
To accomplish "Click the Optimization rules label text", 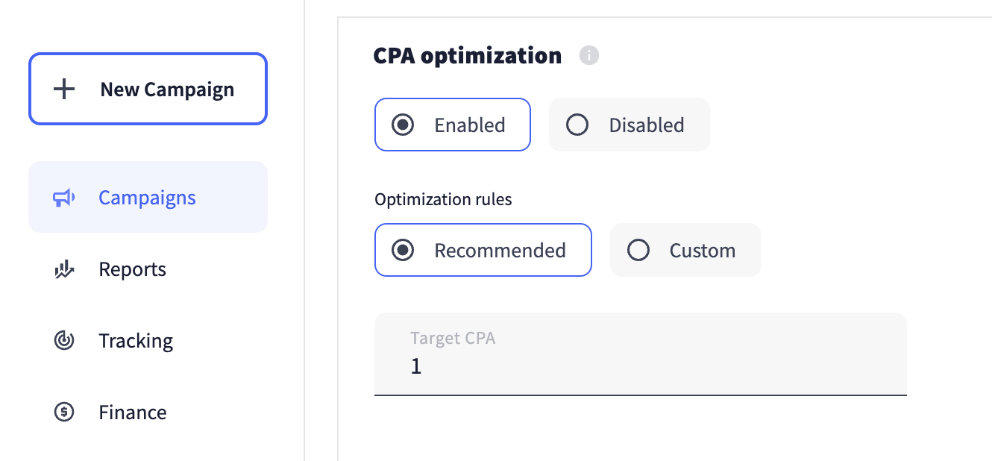I will [443, 199].
